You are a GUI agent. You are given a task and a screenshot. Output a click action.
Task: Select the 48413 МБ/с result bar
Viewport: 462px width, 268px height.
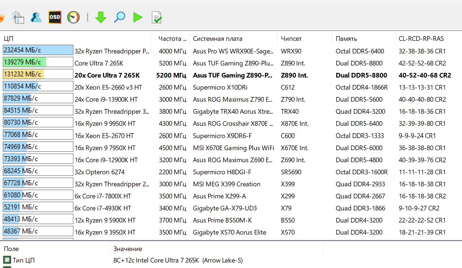(38, 219)
